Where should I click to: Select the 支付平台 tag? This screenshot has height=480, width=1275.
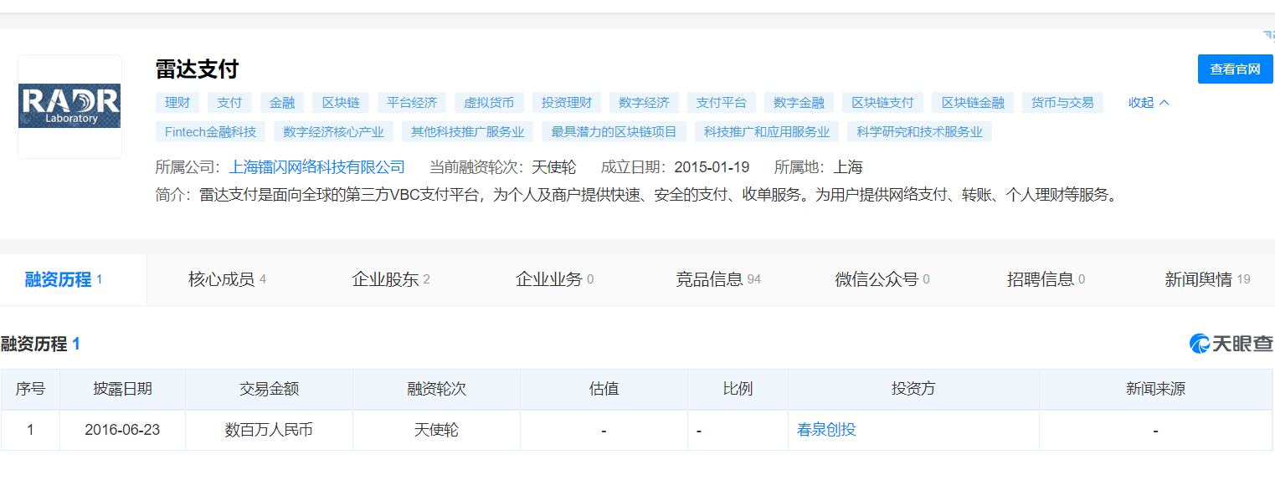[722, 103]
